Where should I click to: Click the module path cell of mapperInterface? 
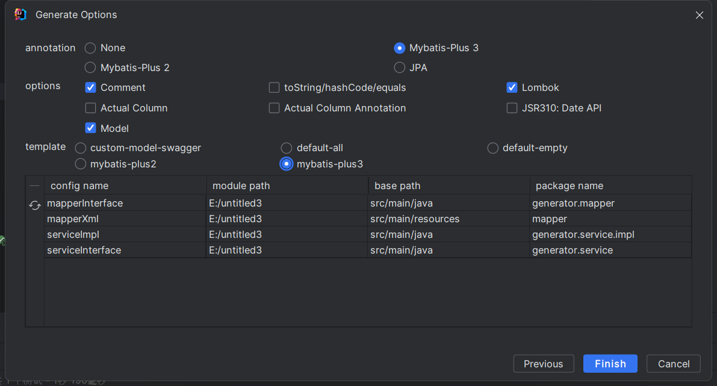tap(287, 203)
